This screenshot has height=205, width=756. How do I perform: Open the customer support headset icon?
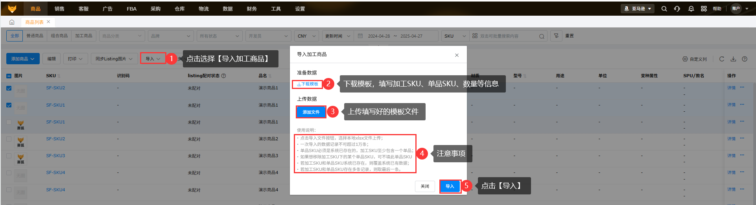pyautogui.click(x=677, y=9)
